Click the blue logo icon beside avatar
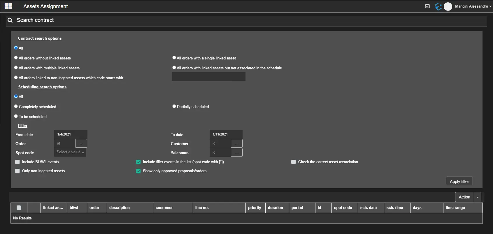 (438, 6)
